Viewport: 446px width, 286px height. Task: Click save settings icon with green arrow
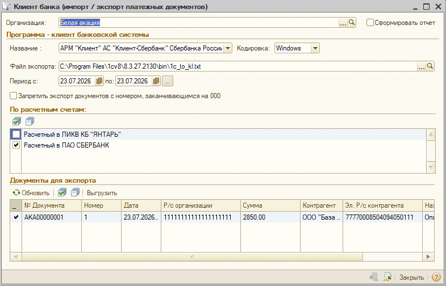[x=387, y=277]
